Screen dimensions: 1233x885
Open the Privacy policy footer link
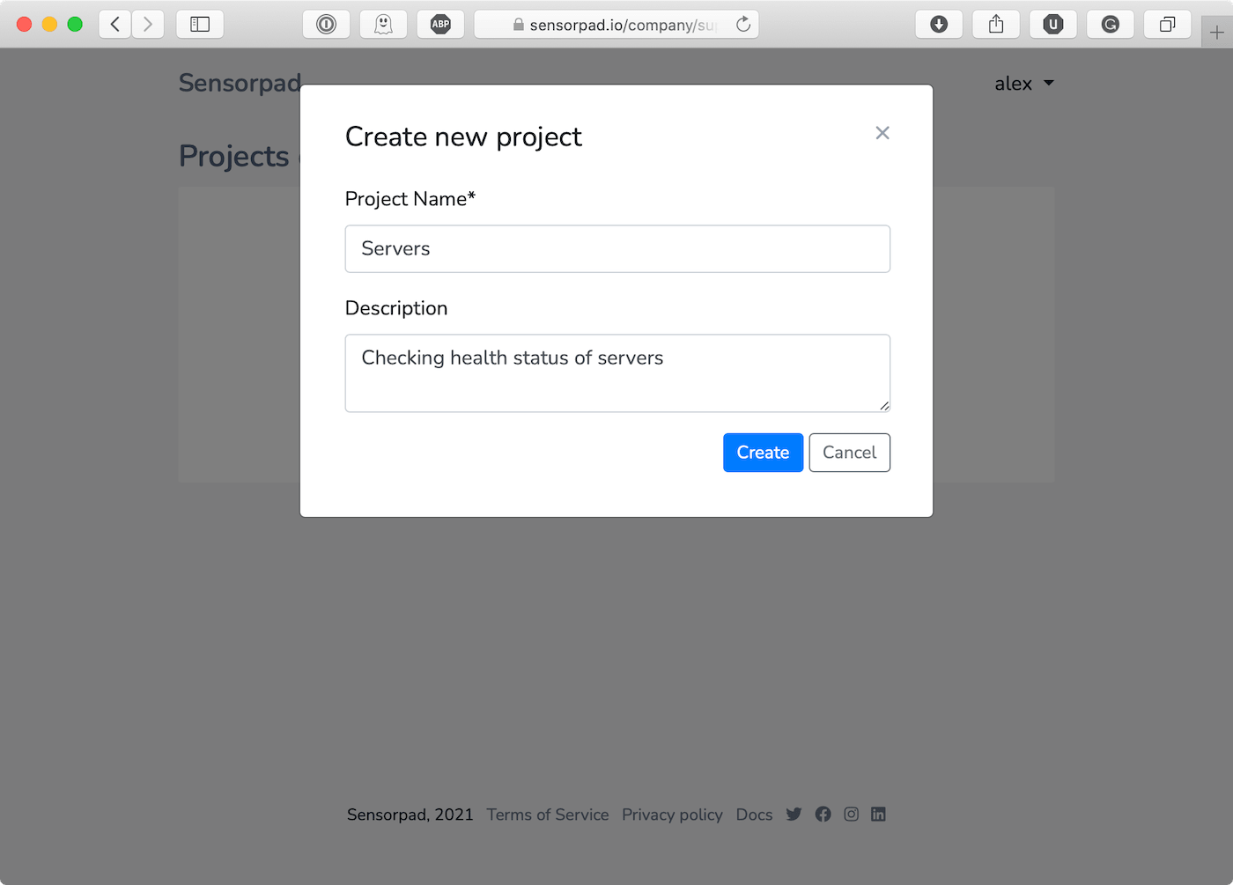click(672, 815)
